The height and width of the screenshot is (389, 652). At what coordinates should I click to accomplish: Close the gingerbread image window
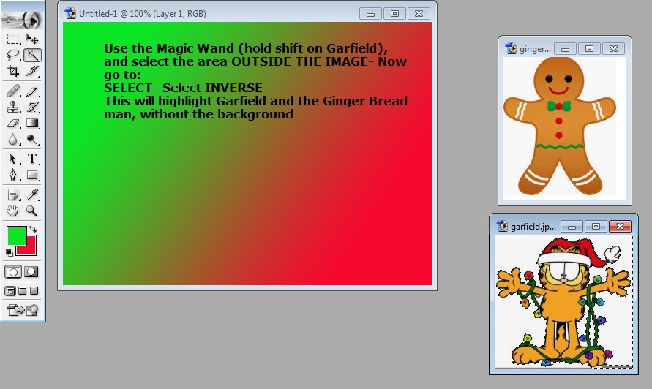(x=613, y=49)
